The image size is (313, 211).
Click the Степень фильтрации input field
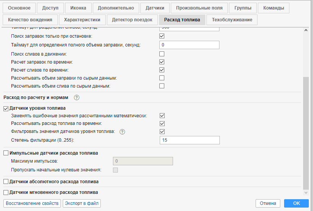tap(189, 140)
